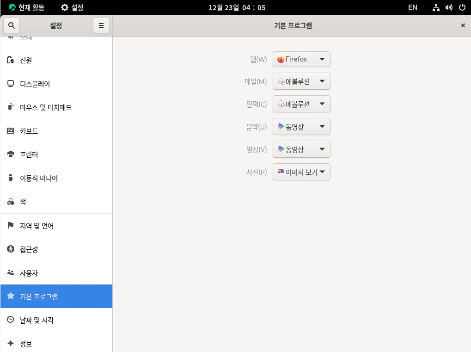This screenshot has height=352, width=471.
Task: Click the users icon beside 사용자
Action: [11, 272]
